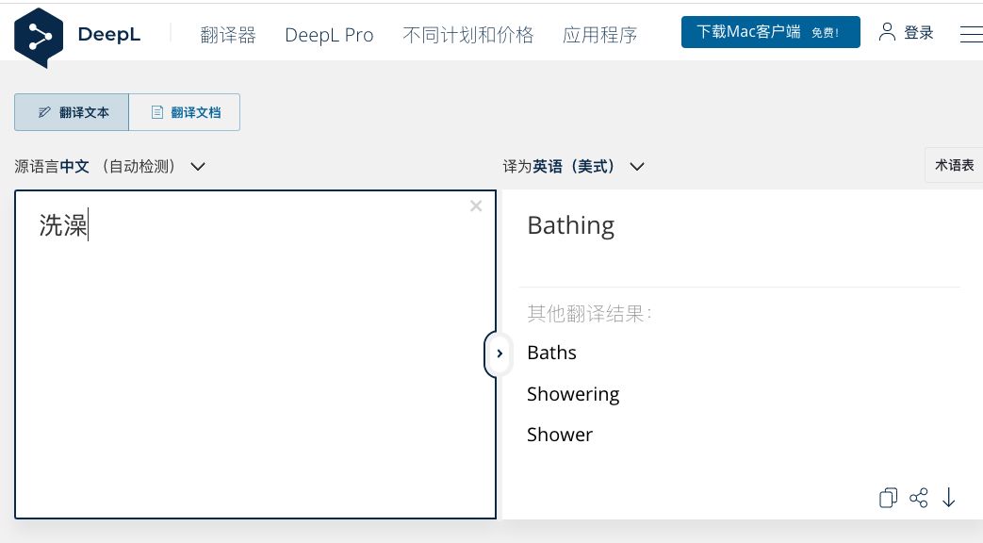Download translation using the down-arrow icon

[949, 498]
